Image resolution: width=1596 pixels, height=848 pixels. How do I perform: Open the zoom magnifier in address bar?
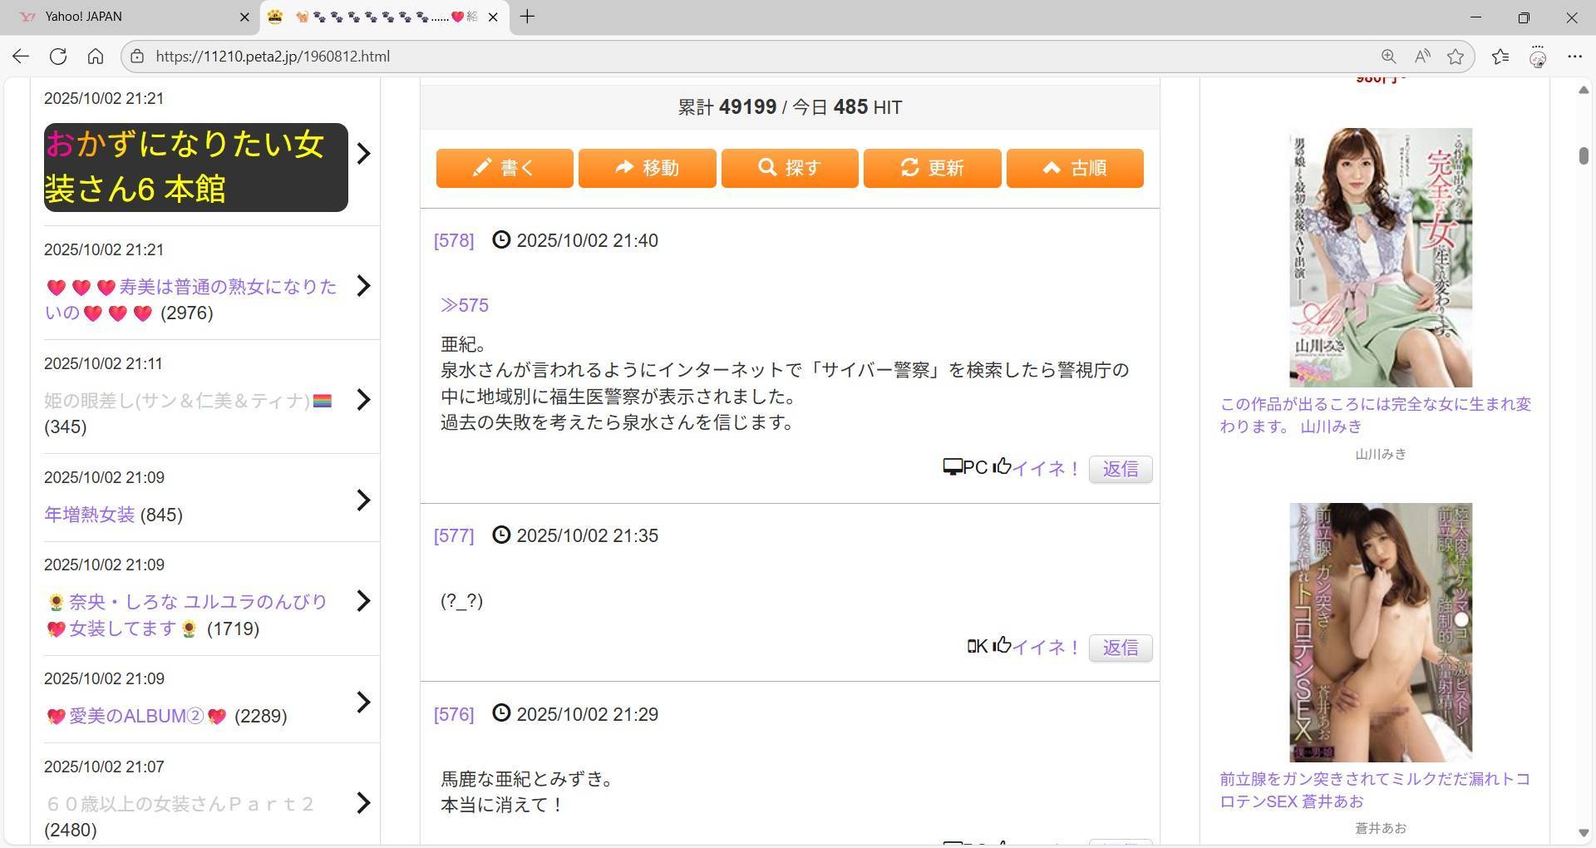1387,57
